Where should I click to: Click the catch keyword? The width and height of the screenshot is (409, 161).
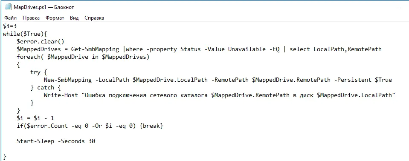coord(46,87)
